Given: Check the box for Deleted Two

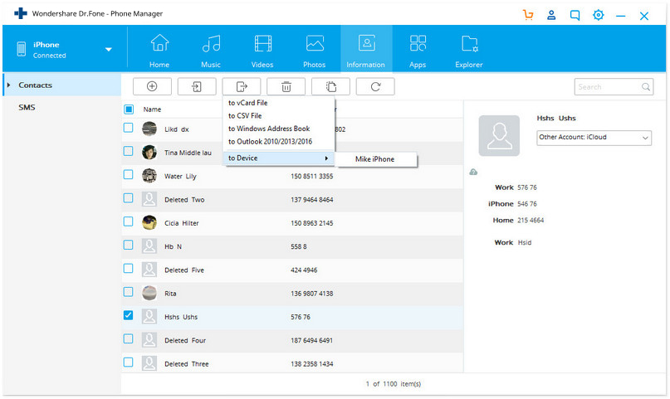Looking at the screenshot, I should pos(128,198).
